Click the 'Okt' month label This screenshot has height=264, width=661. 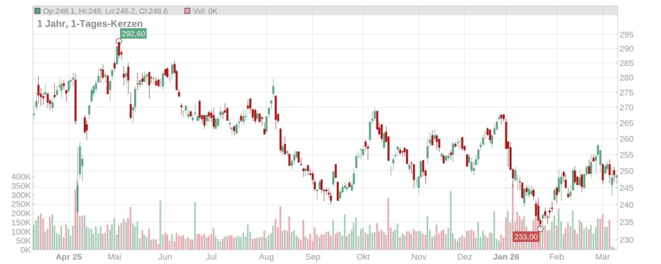click(x=363, y=256)
